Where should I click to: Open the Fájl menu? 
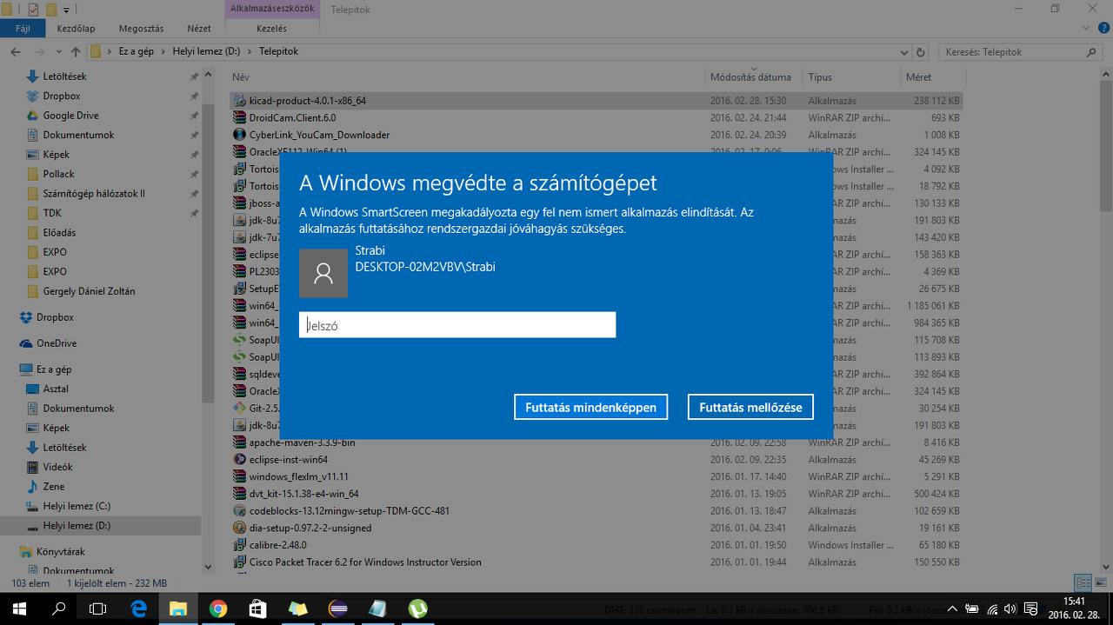coord(23,29)
